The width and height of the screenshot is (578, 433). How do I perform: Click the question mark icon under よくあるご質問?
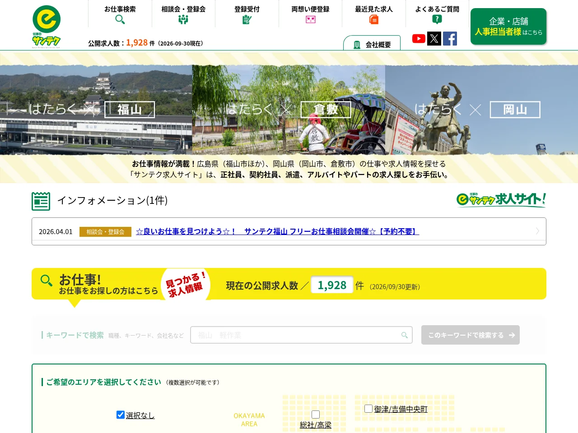click(x=437, y=19)
